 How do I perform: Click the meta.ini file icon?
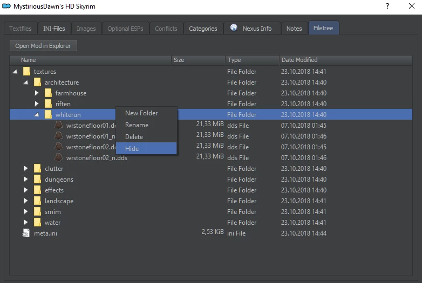(26, 233)
